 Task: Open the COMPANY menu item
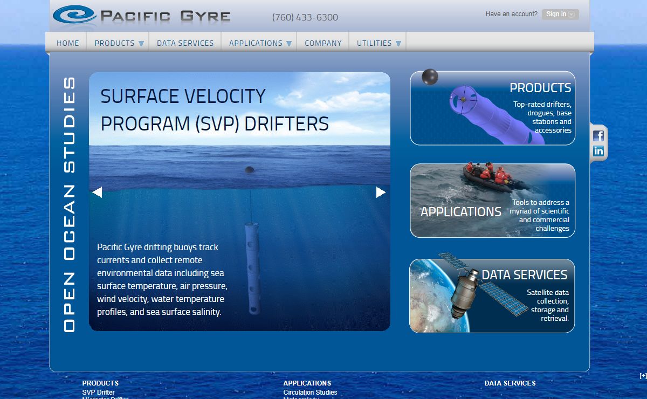pyautogui.click(x=323, y=43)
